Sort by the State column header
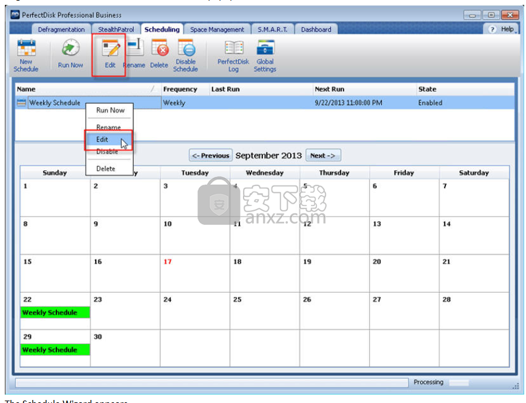 point(465,89)
